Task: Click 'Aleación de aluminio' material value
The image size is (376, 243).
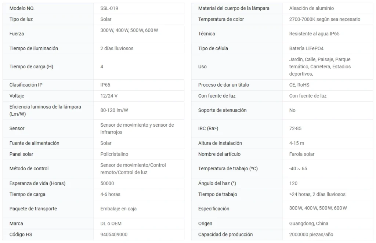Action: (311, 8)
